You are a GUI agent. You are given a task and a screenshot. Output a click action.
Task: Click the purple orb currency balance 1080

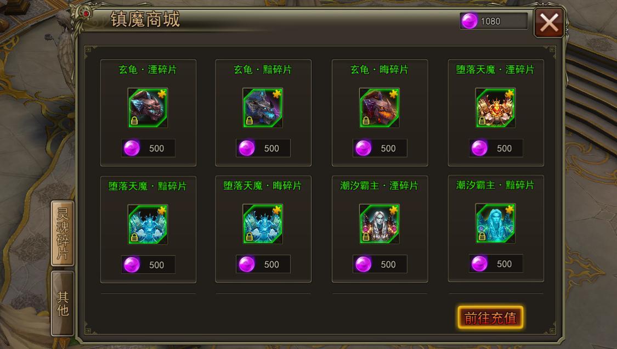494,21
